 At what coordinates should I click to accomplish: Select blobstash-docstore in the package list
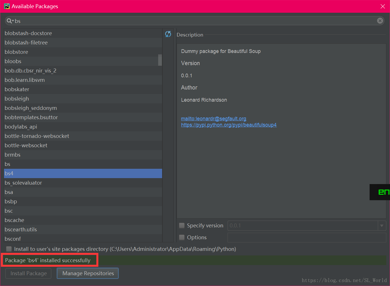(x=83, y=33)
